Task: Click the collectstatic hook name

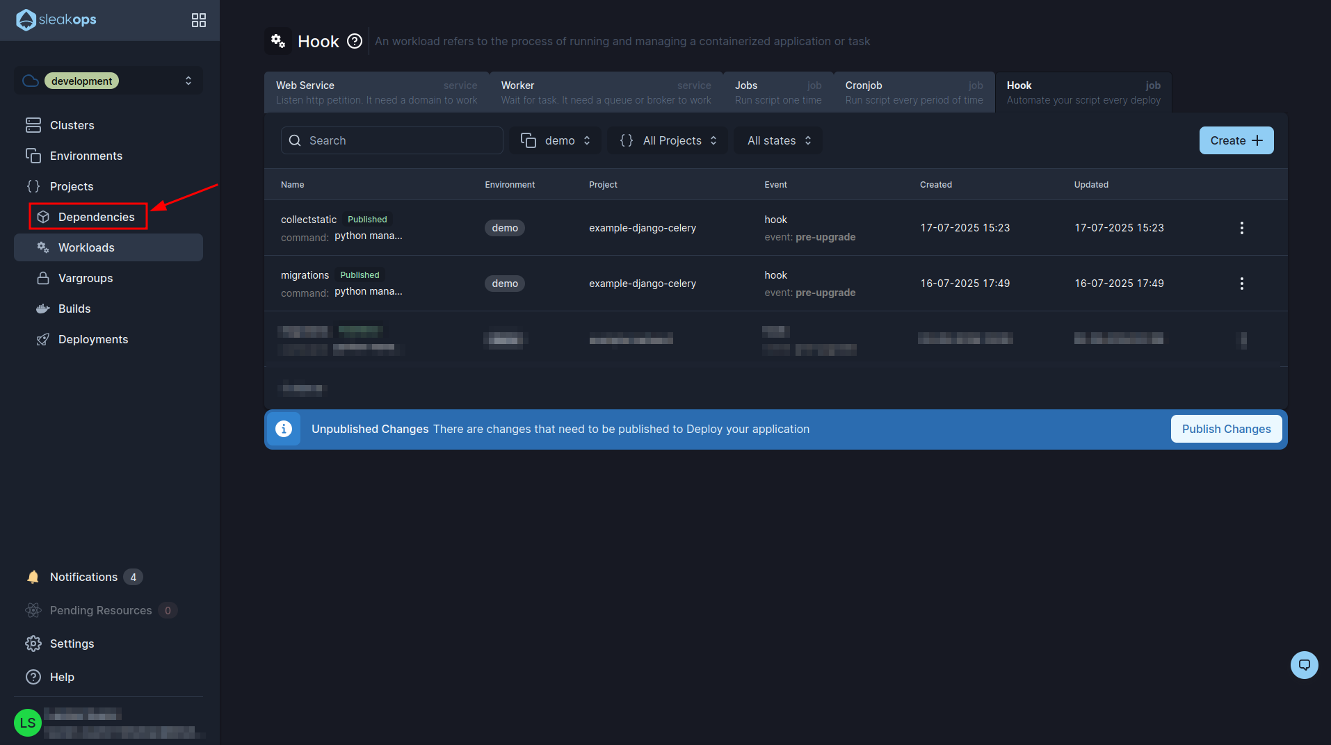Action: point(309,220)
